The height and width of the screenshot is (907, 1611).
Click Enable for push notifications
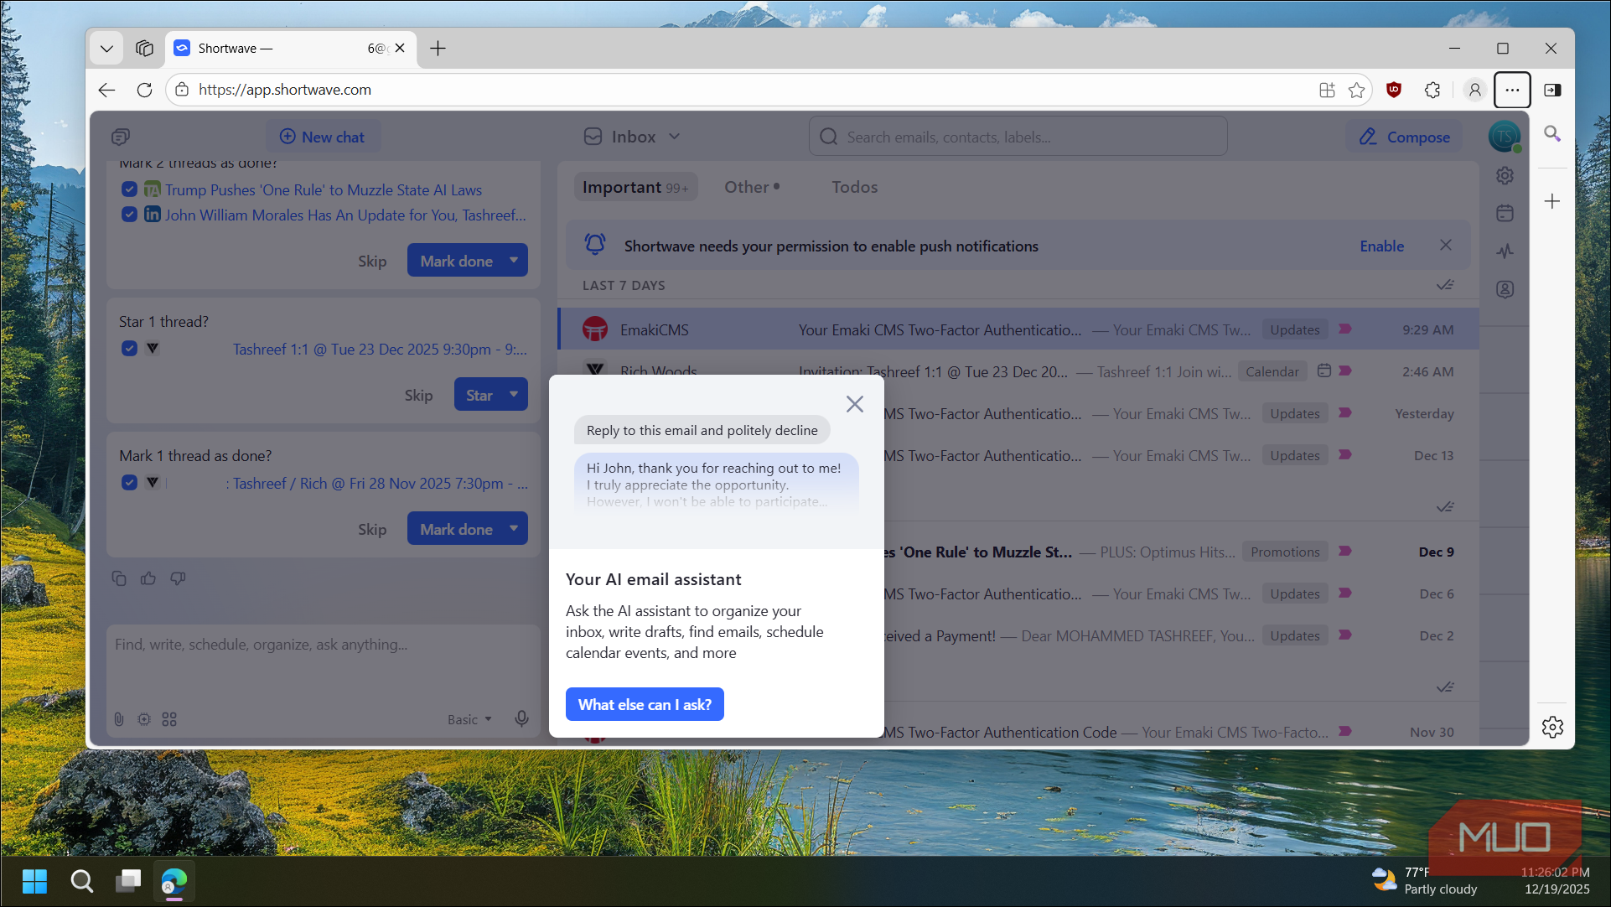tap(1381, 246)
